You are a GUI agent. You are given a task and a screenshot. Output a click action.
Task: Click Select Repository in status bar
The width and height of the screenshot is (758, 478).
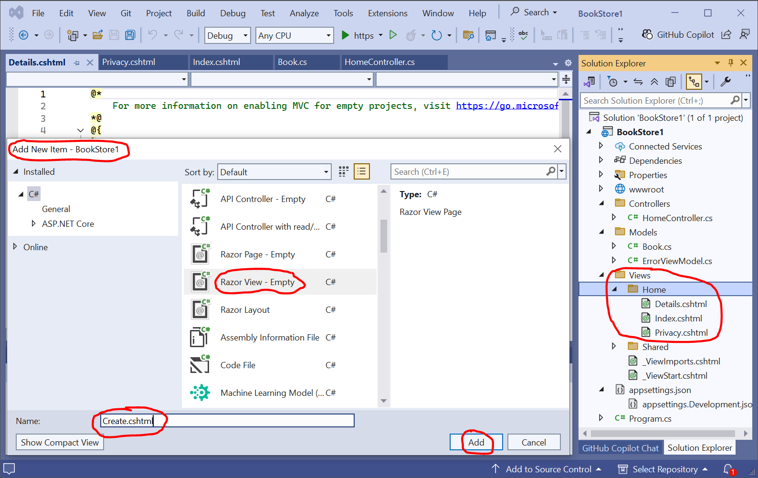(663, 469)
